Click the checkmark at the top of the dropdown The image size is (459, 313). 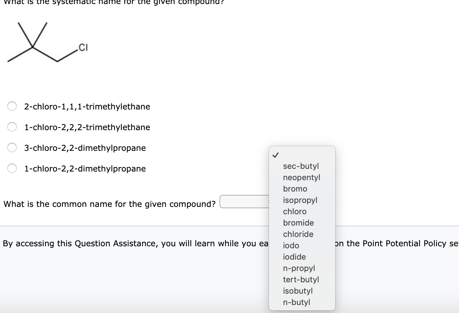click(x=276, y=154)
